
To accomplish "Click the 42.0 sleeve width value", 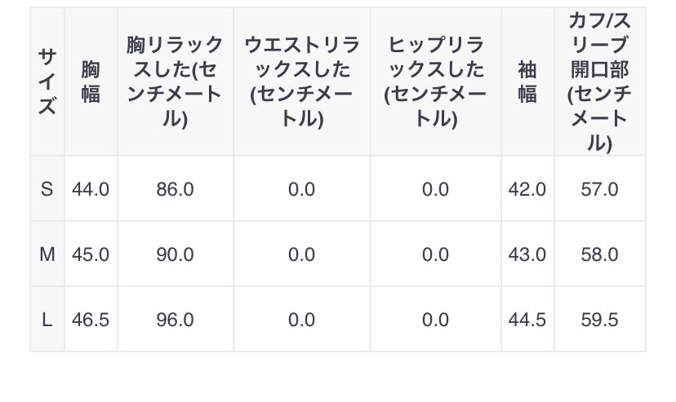I will pos(527,189).
